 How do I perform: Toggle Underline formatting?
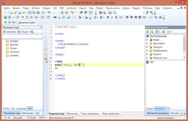click(116, 17)
